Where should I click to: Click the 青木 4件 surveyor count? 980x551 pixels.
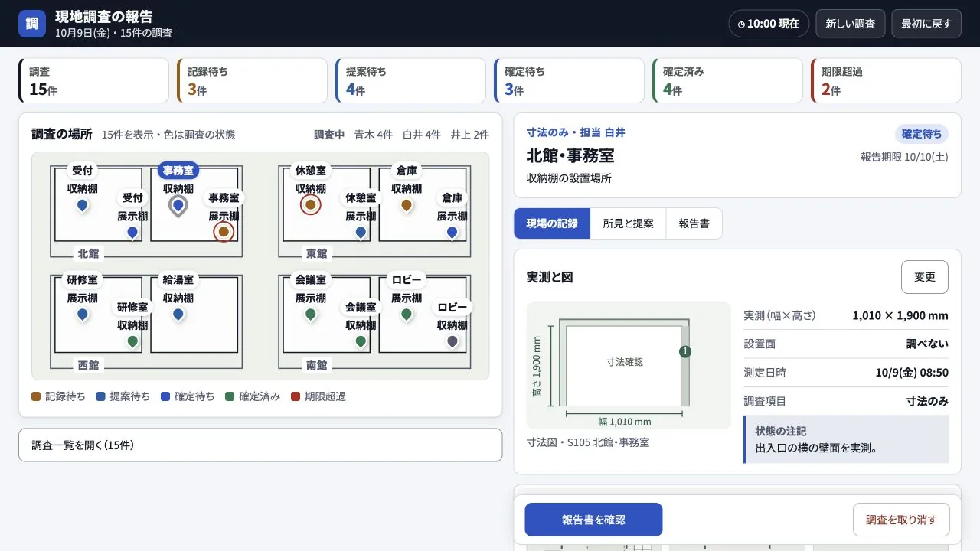pyautogui.click(x=373, y=135)
